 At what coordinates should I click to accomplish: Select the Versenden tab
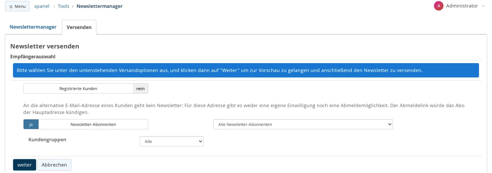79,27
